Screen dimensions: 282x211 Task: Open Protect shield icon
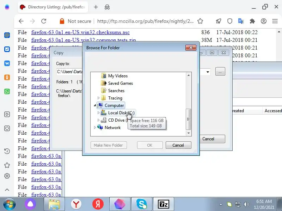(230, 21)
